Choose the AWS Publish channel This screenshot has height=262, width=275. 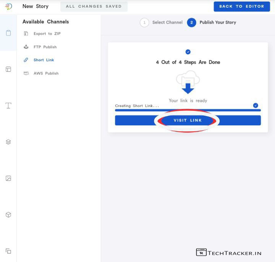tap(46, 73)
